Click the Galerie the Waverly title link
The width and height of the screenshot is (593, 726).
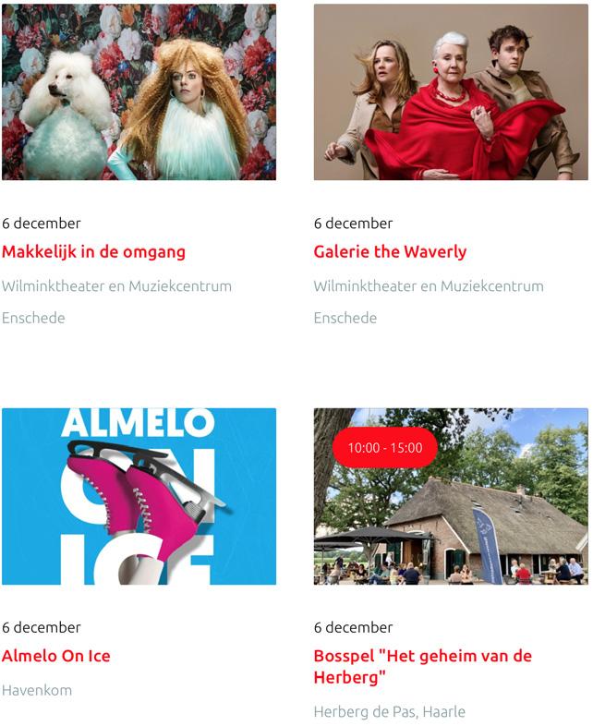(390, 252)
